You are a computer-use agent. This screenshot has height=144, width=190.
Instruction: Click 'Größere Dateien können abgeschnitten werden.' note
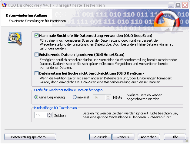145,97
